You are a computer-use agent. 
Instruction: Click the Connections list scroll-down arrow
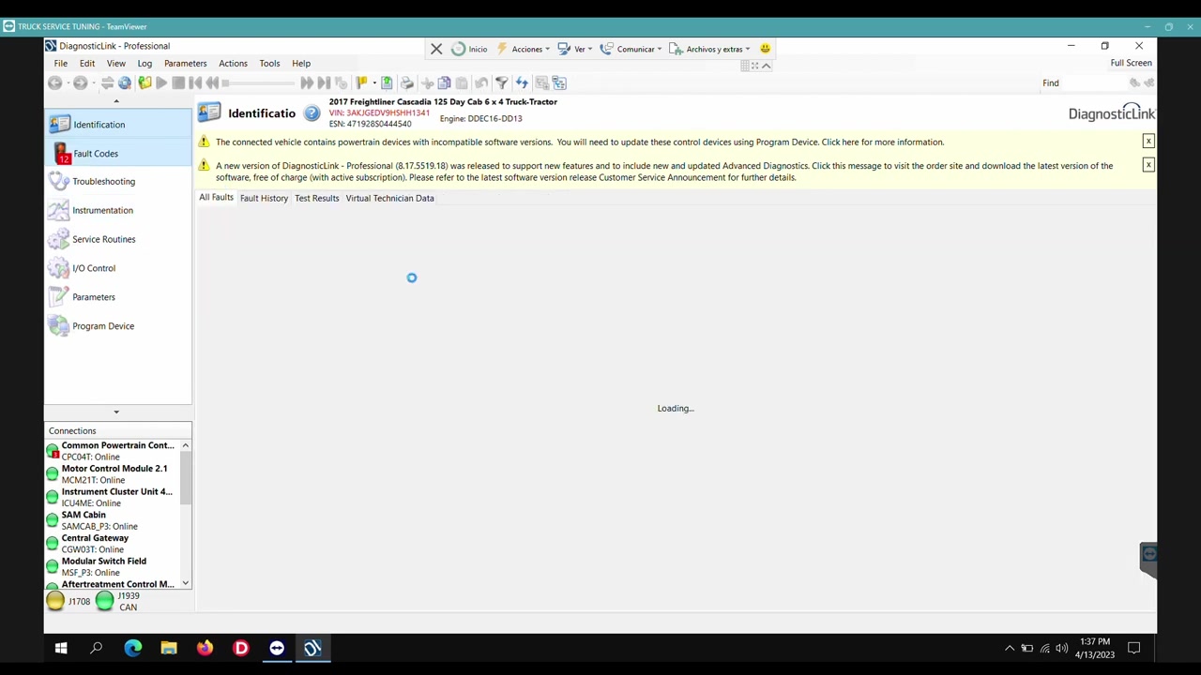(185, 583)
